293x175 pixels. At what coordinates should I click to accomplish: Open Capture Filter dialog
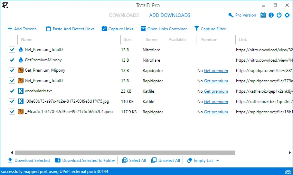point(211,29)
